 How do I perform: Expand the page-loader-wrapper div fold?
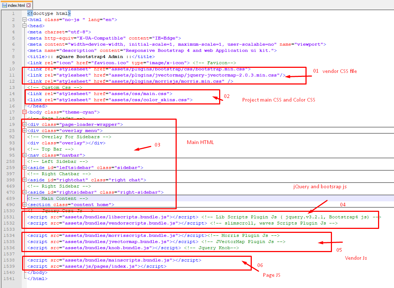(24, 124)
